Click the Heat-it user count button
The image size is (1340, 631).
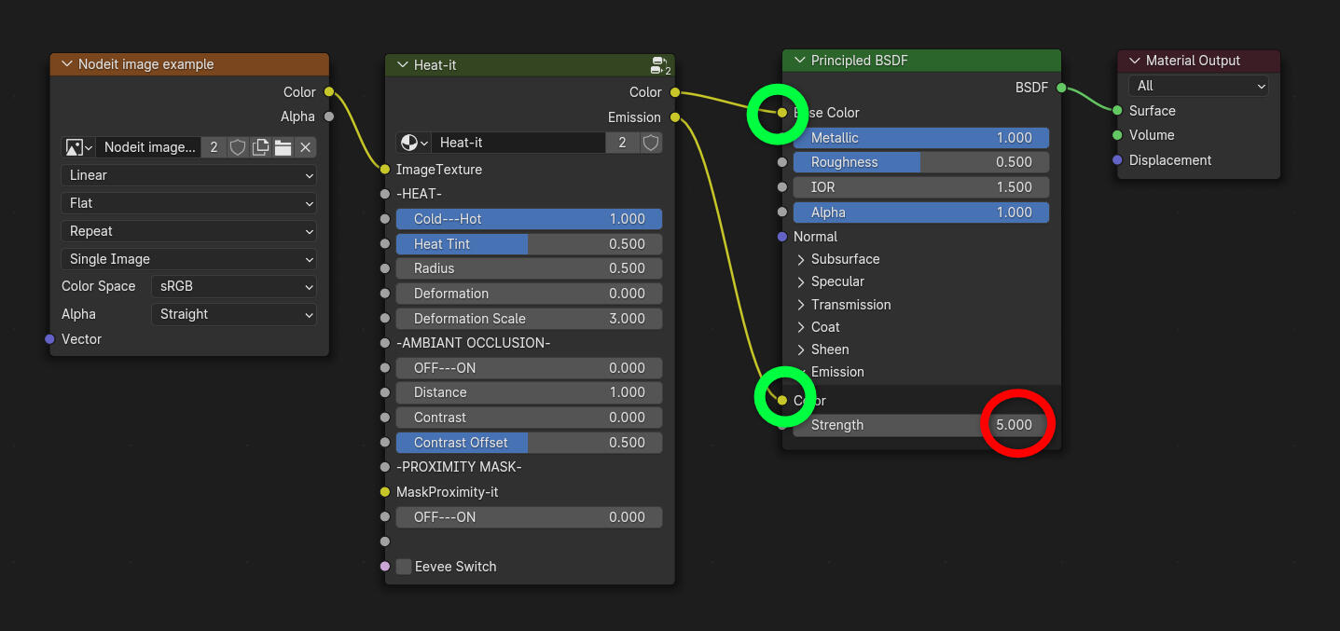point(622,143)
